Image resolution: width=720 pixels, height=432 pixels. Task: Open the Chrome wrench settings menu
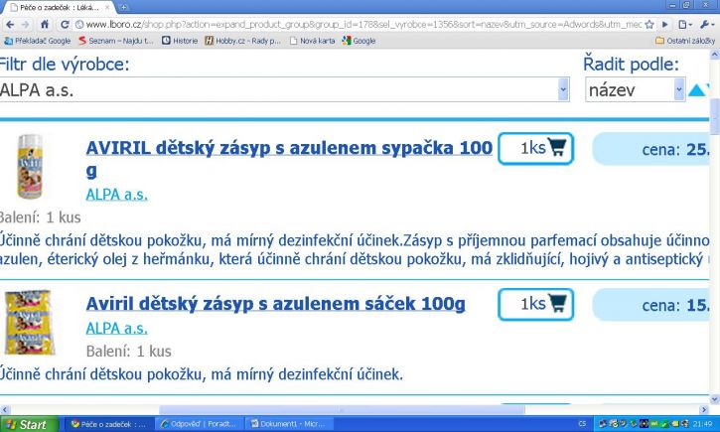coord(706,25)
